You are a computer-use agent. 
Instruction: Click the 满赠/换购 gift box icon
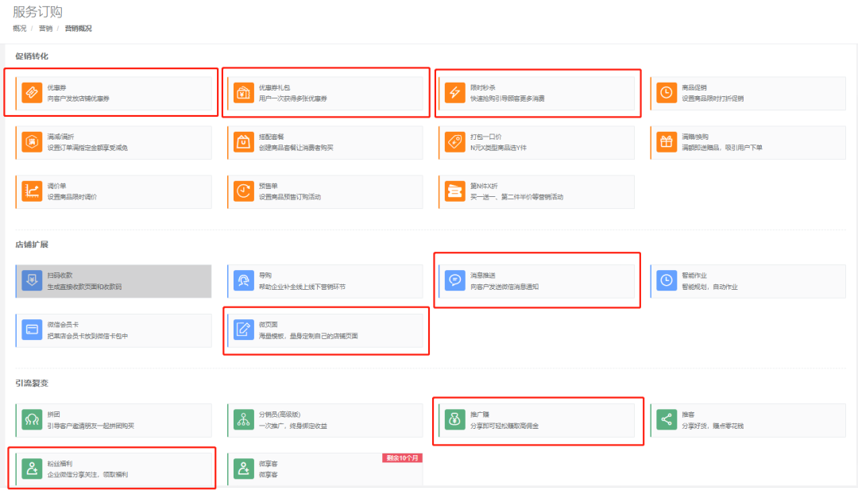click(x=667, y=141)
